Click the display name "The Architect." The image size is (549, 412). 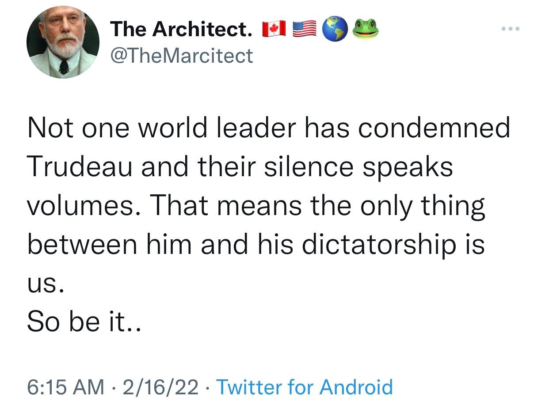(181, 30)
